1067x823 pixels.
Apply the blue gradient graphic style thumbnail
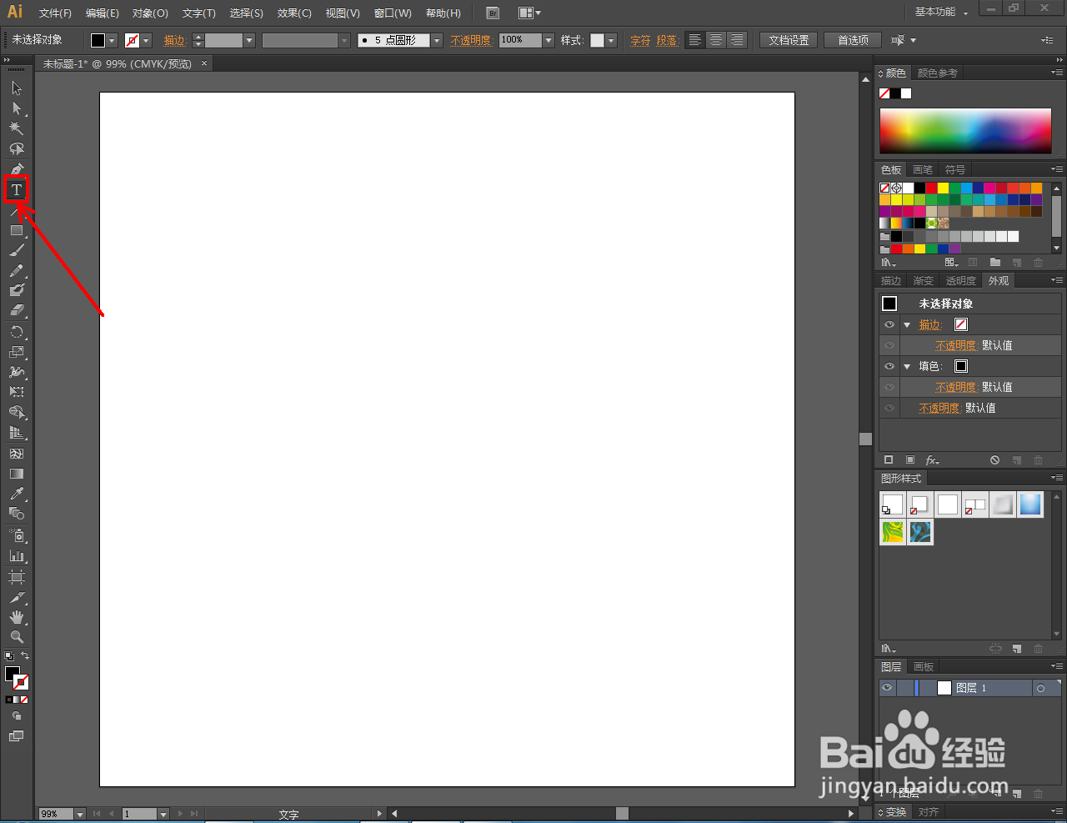pos(1030,504)
